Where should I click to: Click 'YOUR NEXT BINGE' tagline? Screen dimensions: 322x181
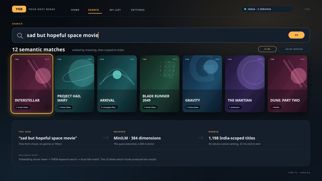42,9
